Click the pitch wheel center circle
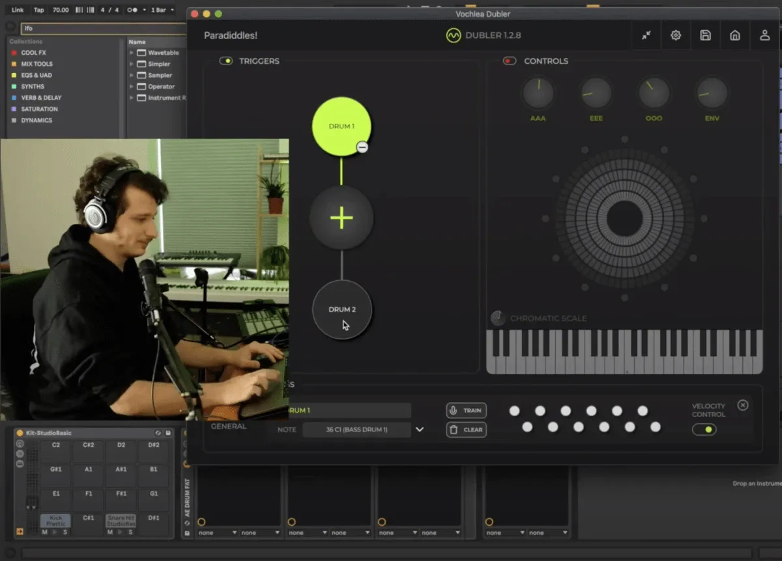Screen dimensions: 782x561 pyautogui.click(x=625, y=218)
